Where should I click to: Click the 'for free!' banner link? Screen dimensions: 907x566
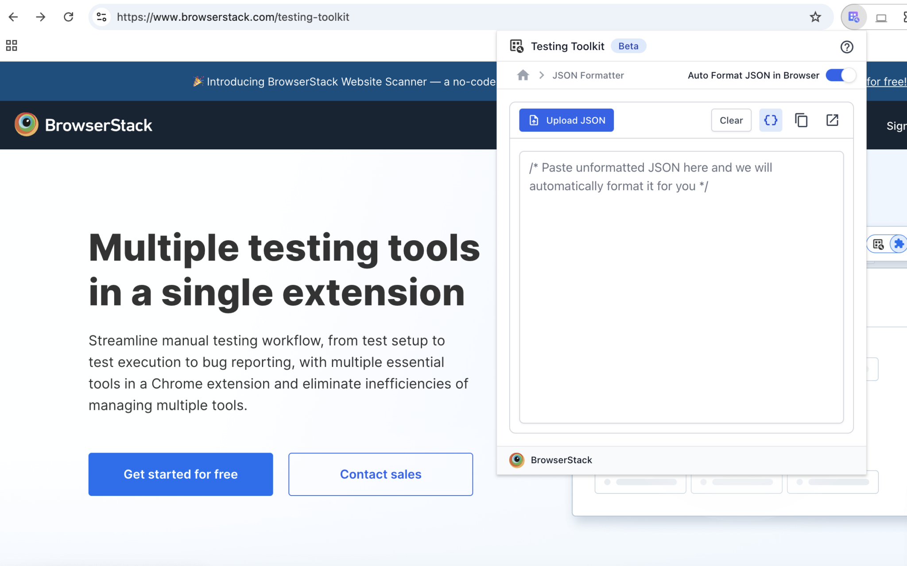(886, 81)
